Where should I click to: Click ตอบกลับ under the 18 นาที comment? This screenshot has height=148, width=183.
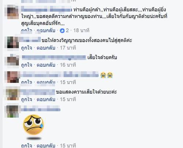46,30
